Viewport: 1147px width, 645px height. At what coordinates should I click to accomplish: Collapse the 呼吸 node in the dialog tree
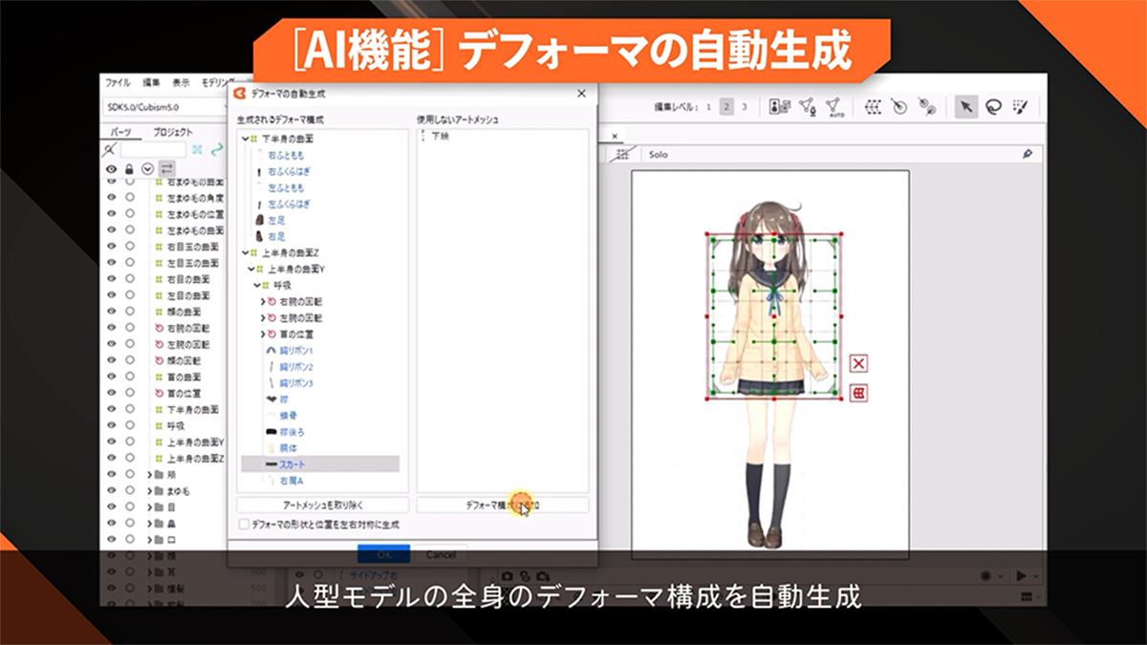(x=257, y=286)
